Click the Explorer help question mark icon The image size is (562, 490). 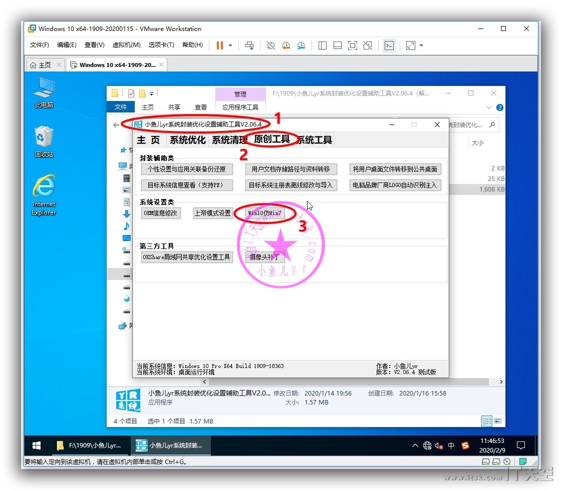[x=499, y=107]
